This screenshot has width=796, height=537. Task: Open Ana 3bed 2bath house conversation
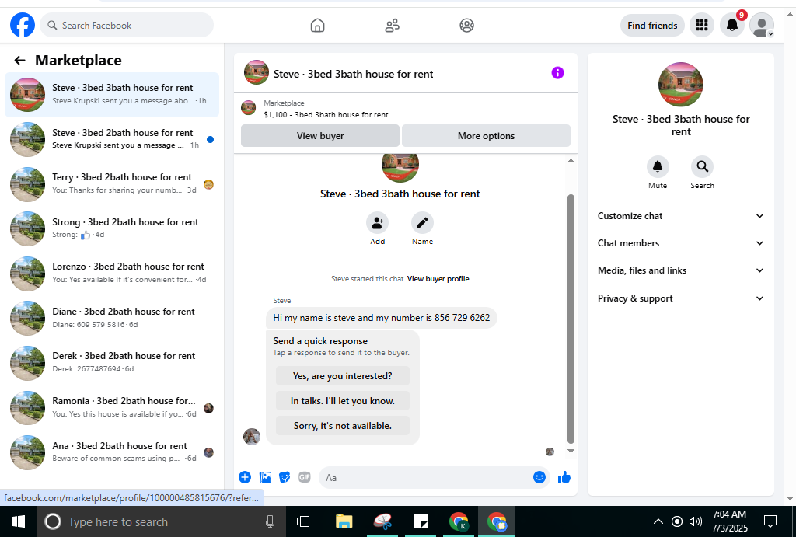click(112, 452)
